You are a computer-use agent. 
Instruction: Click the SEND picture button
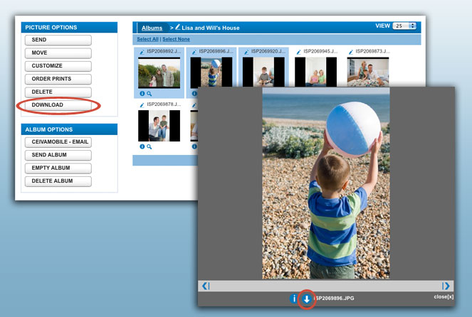[x=58, y=40]
